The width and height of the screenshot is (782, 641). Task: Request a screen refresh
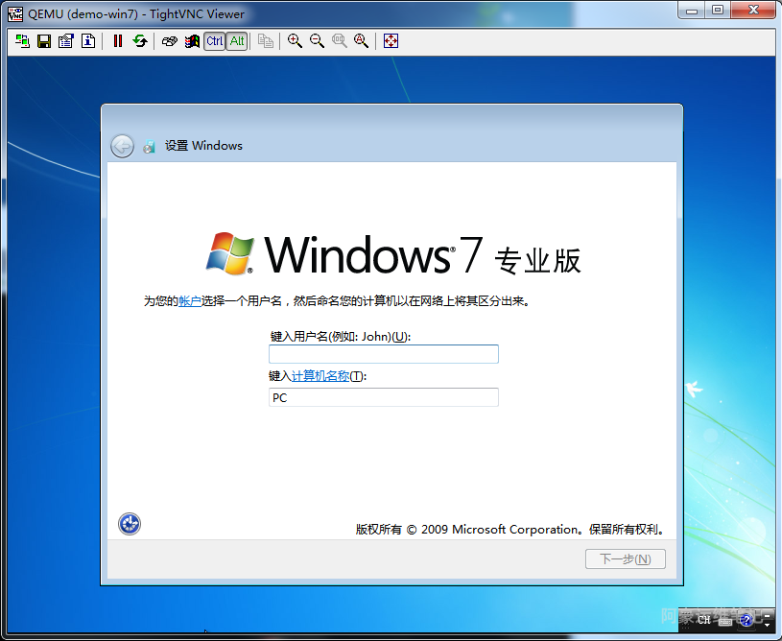tap(140, 41)
